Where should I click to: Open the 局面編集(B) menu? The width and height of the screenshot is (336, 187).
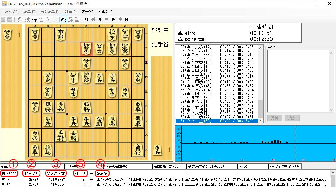pos(50,12)
